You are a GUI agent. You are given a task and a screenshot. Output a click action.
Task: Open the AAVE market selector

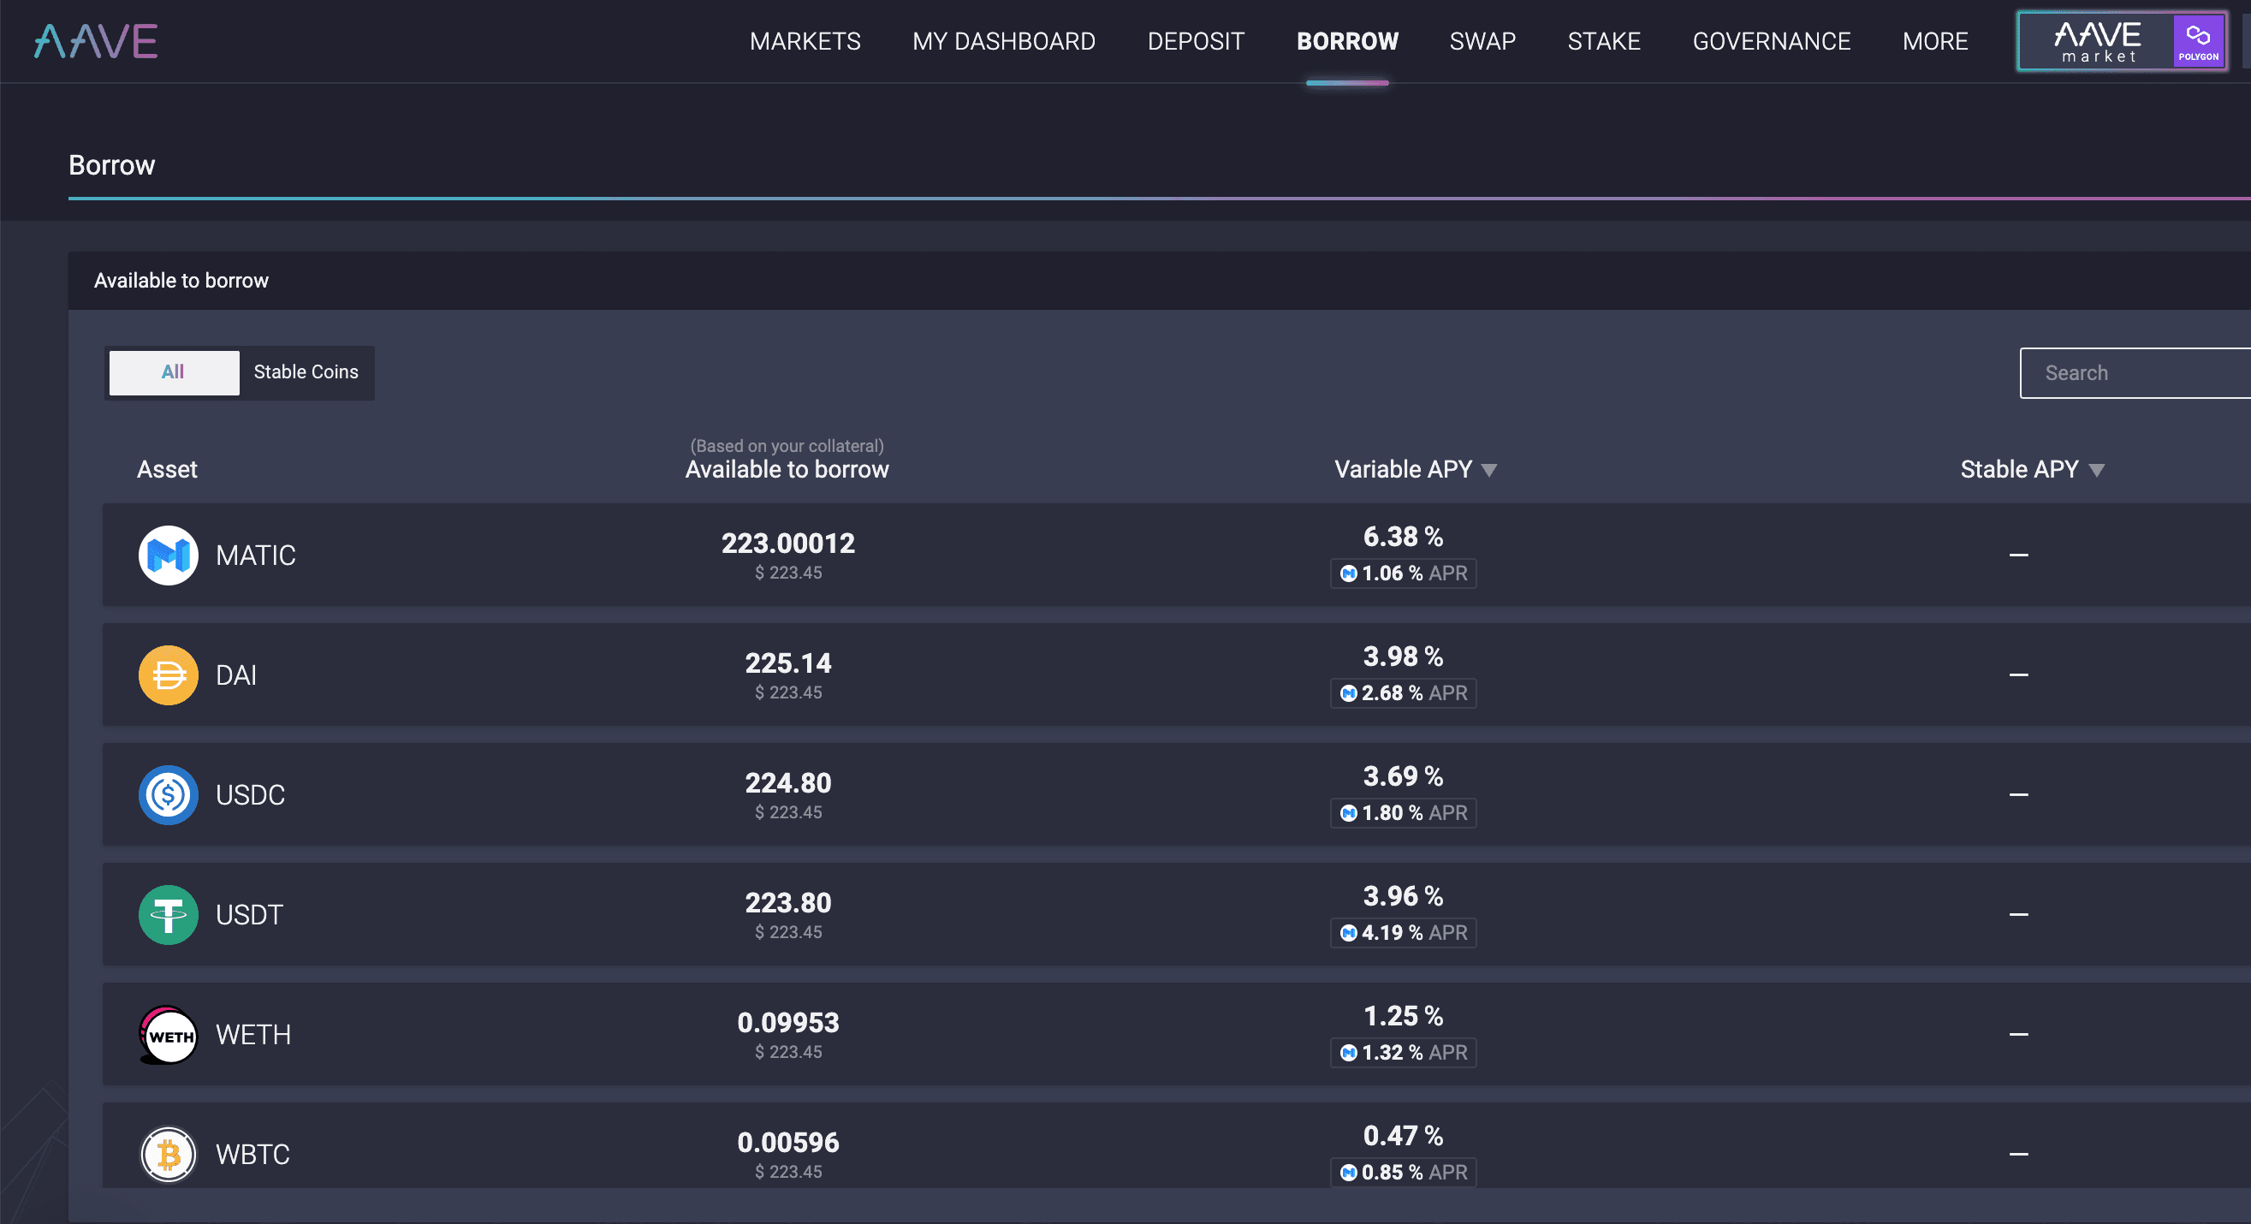click(2122, 41)
